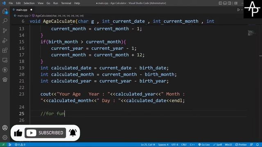Click the Prettier status item
Screen dimensions: 262x147
pyautogui.click(x=241, y=145)
